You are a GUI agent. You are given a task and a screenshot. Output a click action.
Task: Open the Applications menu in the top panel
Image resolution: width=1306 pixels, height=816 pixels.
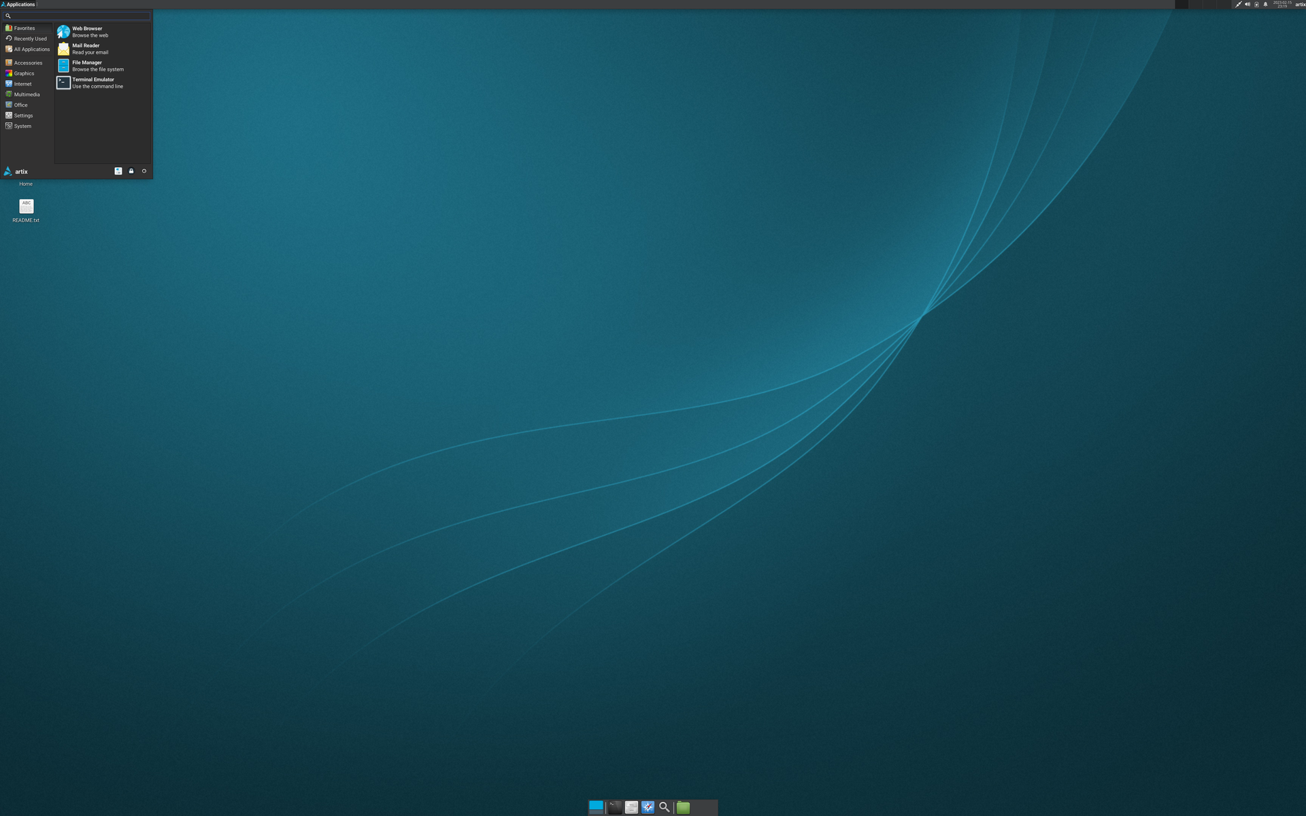[18, 4]
